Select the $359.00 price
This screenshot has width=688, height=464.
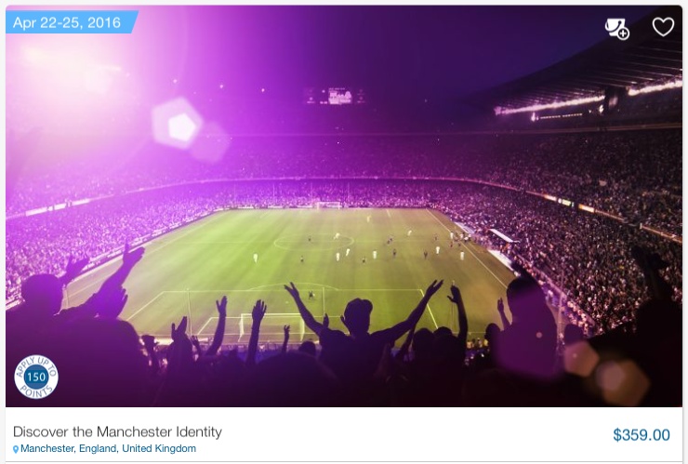(x=642, y=435)
